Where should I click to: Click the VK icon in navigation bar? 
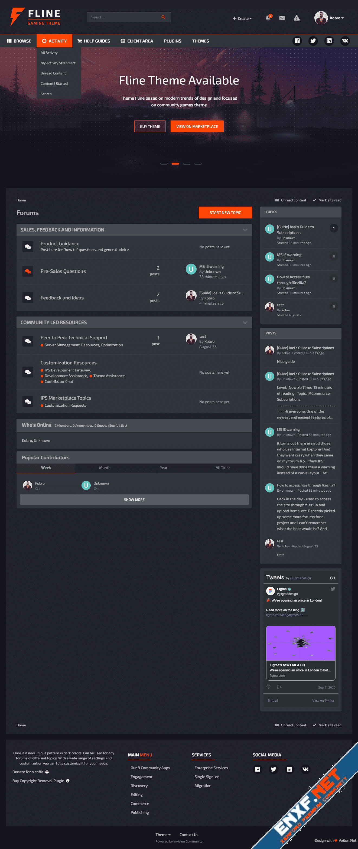(345, 41)
